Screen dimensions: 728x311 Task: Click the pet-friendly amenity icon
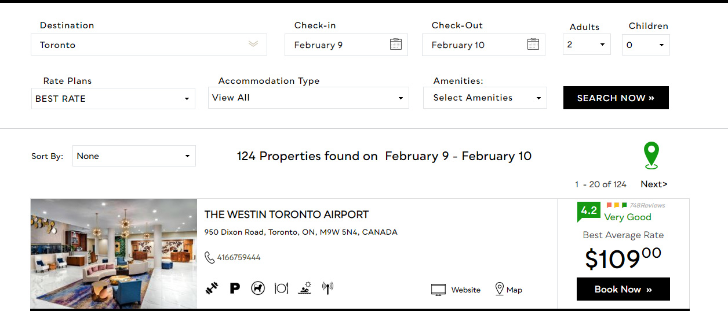point(258,288)
